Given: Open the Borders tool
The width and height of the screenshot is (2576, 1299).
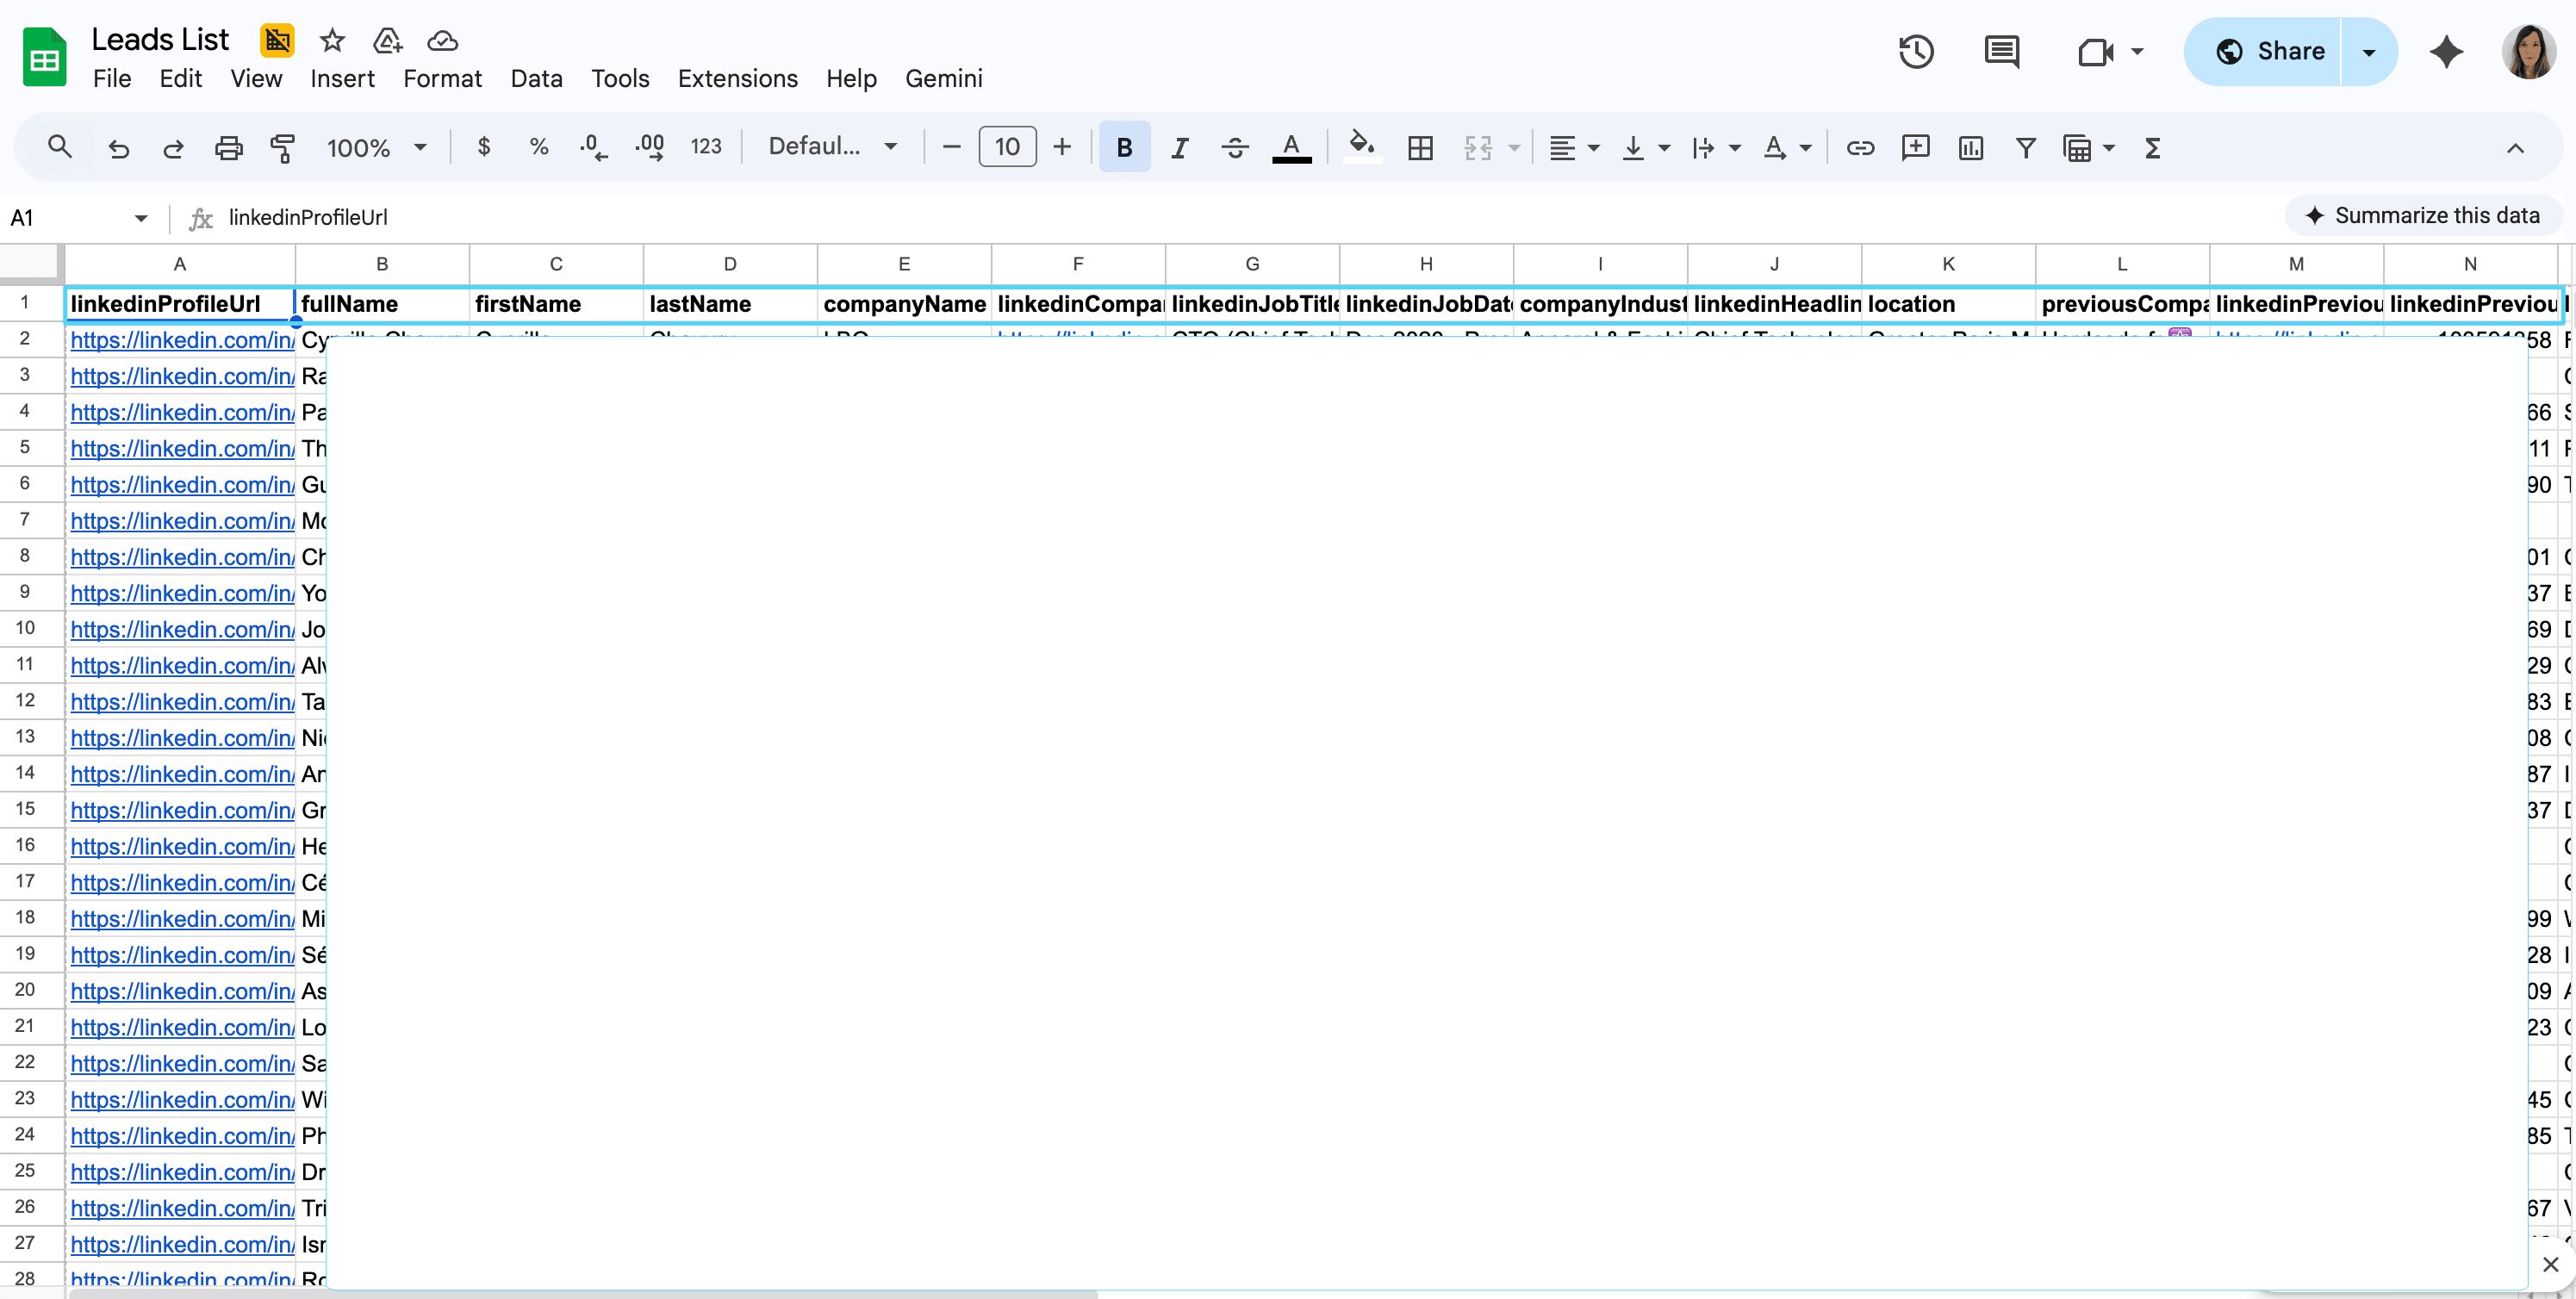Looking at the screenshot, I should point(1420,148).
